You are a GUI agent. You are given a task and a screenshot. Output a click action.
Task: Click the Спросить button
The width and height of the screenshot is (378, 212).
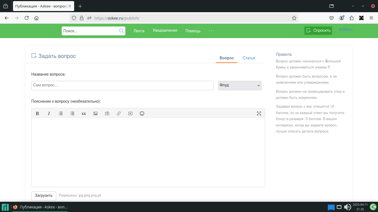pos(318,31)
